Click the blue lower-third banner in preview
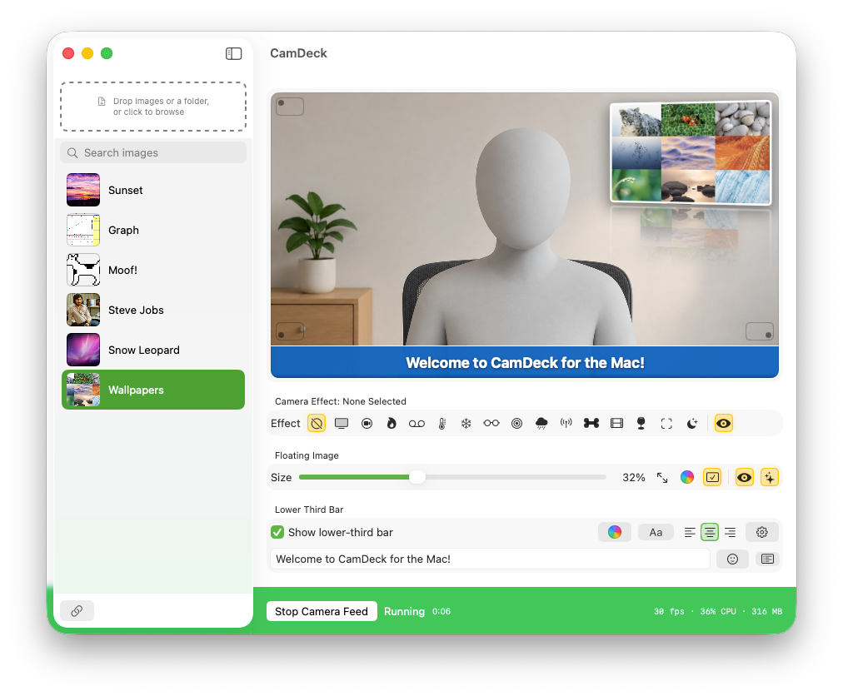Screen dimensions: 843x696 pyautogui.click(x=525, y=362)
